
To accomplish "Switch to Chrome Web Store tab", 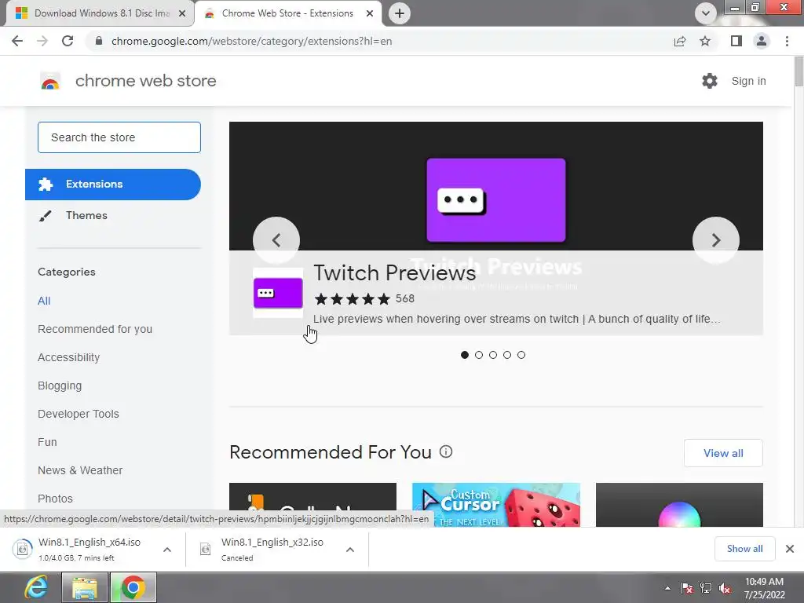I will pyautogui.click(x=288, y=13).
